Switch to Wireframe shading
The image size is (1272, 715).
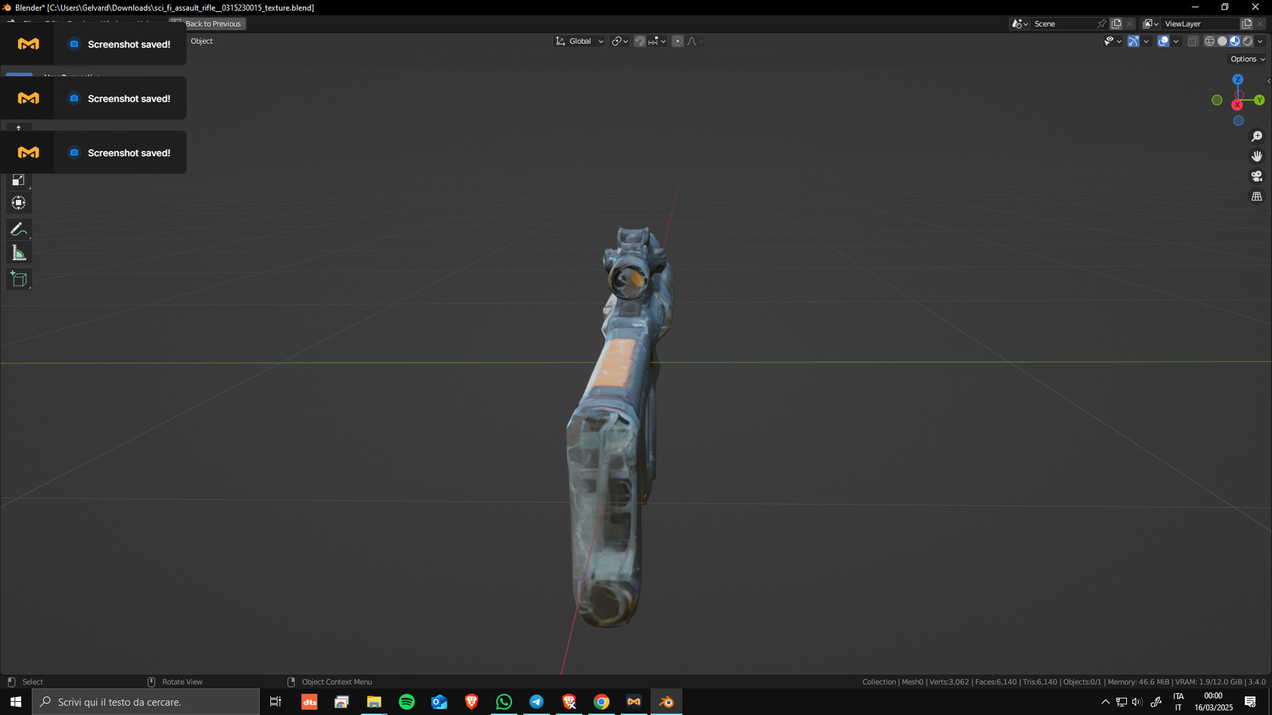click(x=1210, y=41)
